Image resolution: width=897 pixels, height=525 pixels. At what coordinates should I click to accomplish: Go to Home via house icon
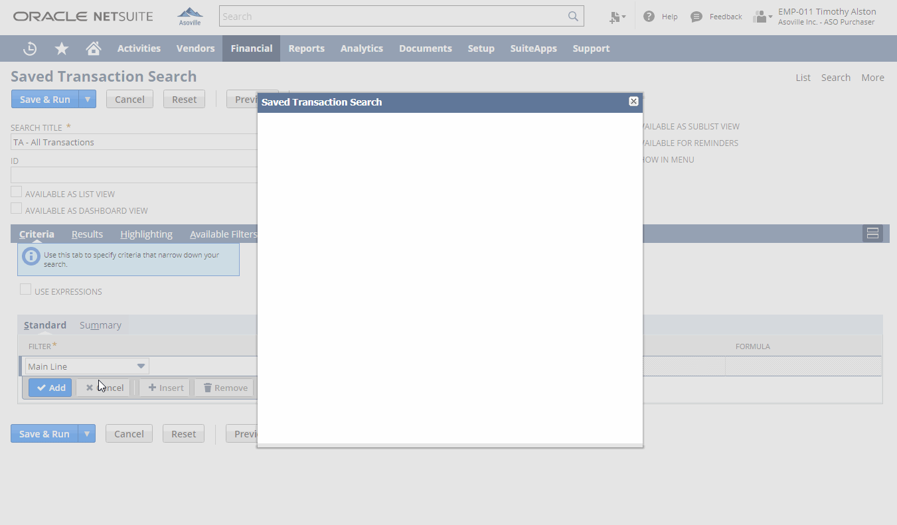pyautogui.click(x=94, y=48)
